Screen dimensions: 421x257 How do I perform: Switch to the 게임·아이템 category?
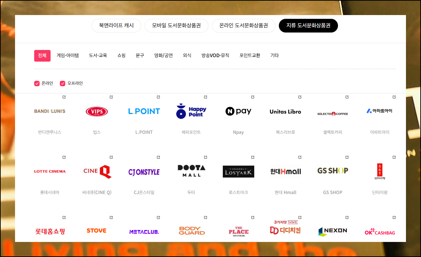point(68,55)
